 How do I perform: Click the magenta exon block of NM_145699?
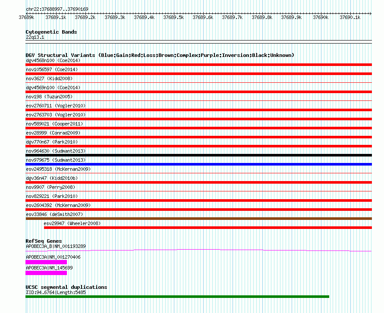(x=46, y=273)
